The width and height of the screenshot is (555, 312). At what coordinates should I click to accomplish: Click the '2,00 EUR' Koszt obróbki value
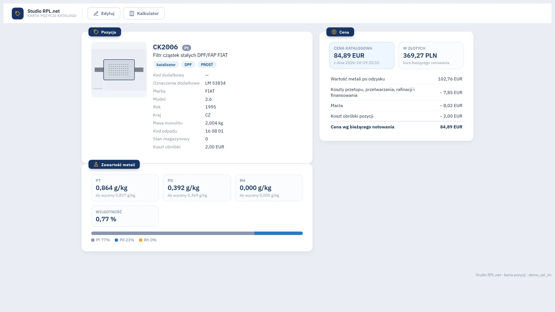(215, 147)
